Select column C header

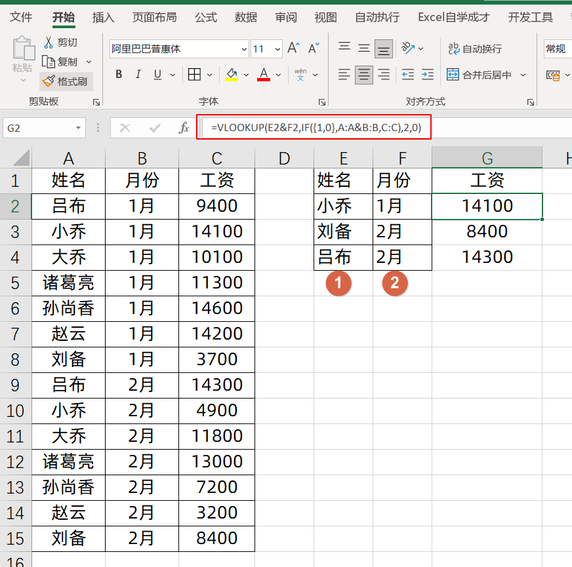216,158
